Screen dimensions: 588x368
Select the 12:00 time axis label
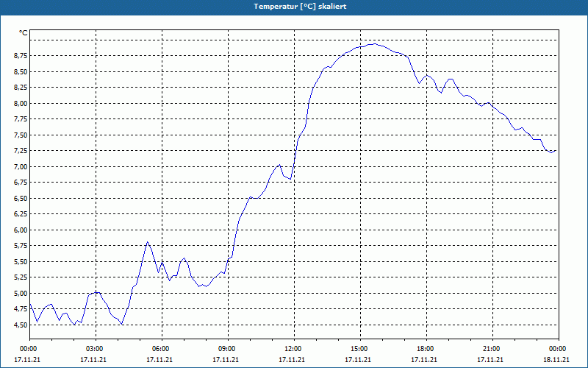pyautogui.click(x=293, y=349)
